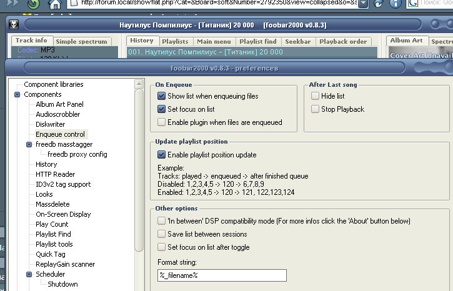The height and width of the screenshot is (291, 453).
Task: Open the browser address bar dropdown arrow
Action: [364, 4]
